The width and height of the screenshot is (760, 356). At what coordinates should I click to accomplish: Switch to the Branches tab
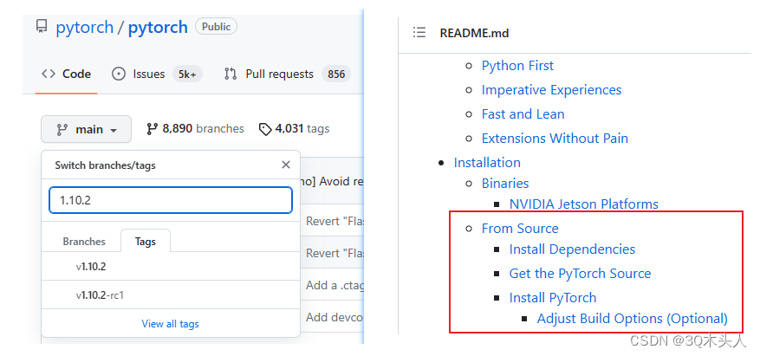tap(84, 242)
